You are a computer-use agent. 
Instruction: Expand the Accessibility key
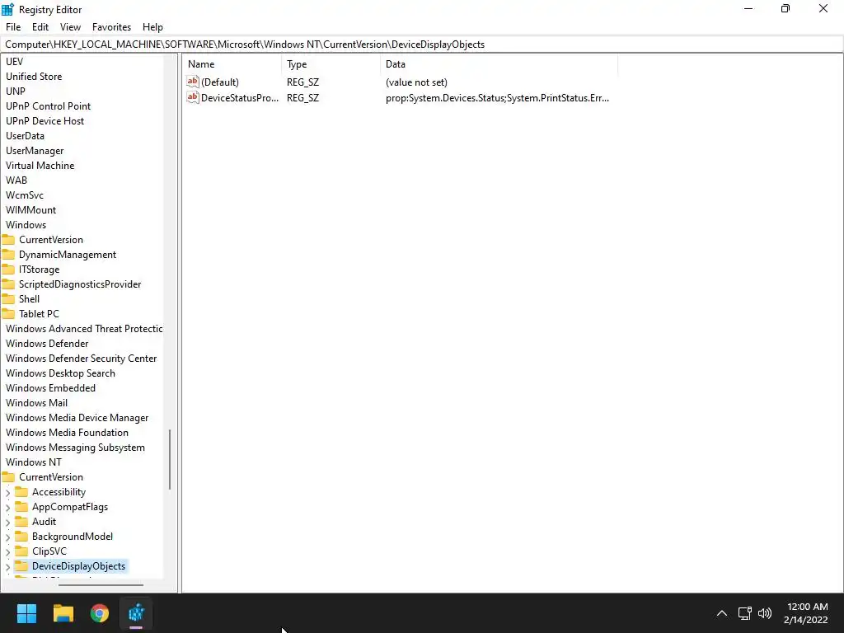[7, 493]
